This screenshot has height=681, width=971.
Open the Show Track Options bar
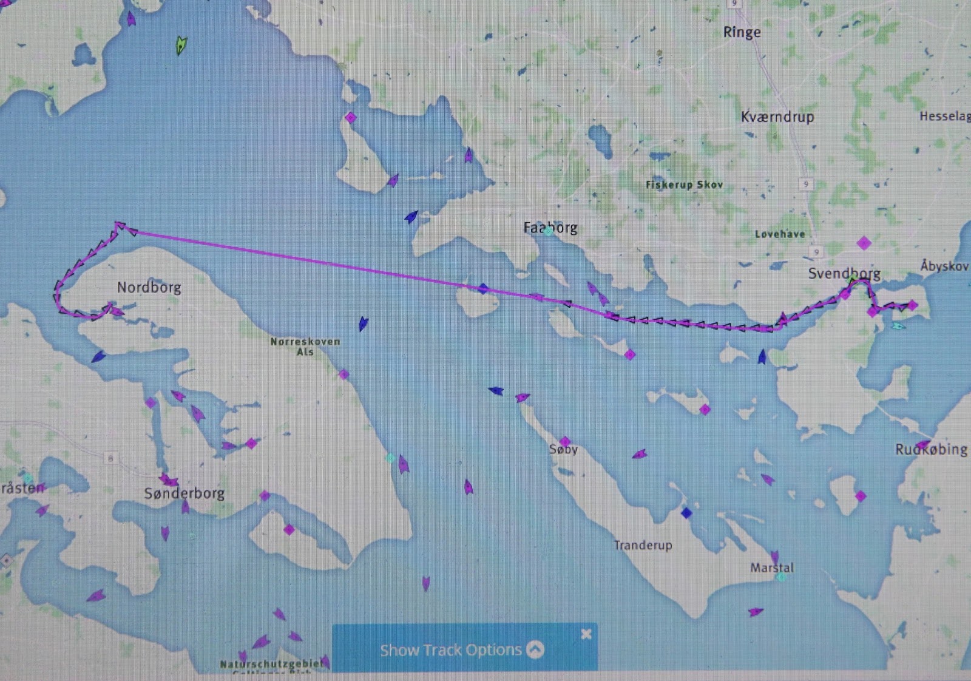click(465, 649)
